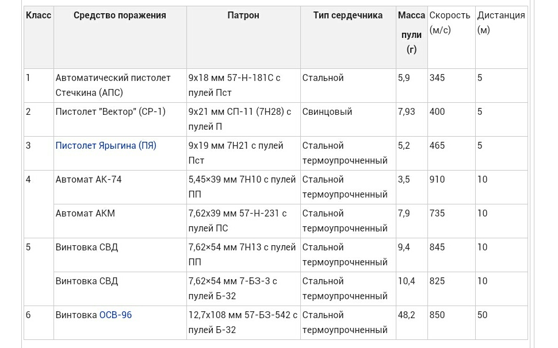The height and width of the screenshot is (348, 558).
Task: Select the 48,2 bullet mass value
Action: tap(407, 315)
